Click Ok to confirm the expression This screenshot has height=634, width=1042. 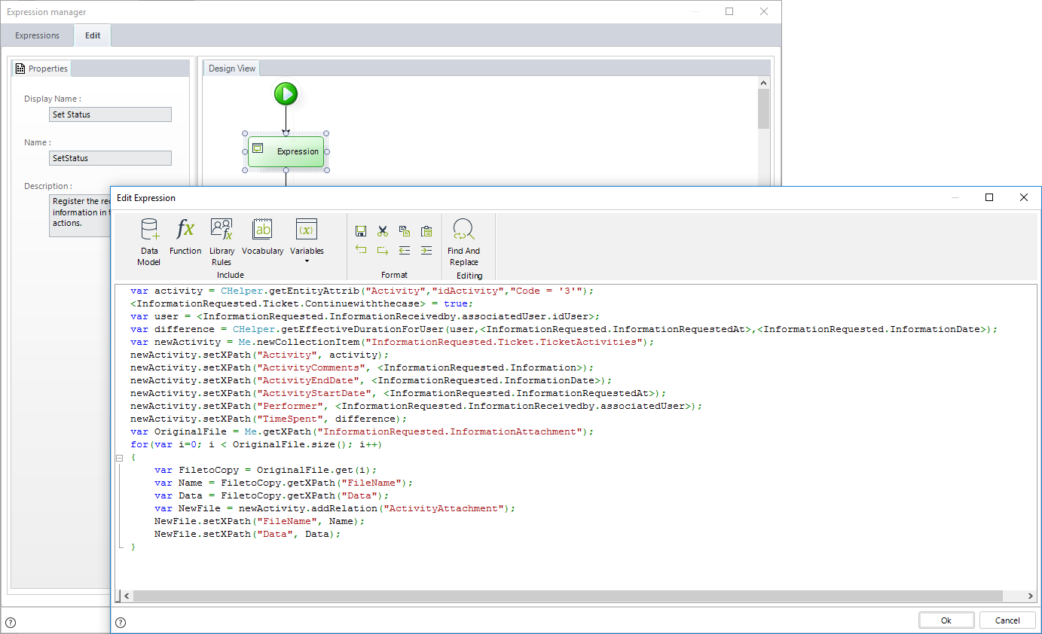click(946, 620)
